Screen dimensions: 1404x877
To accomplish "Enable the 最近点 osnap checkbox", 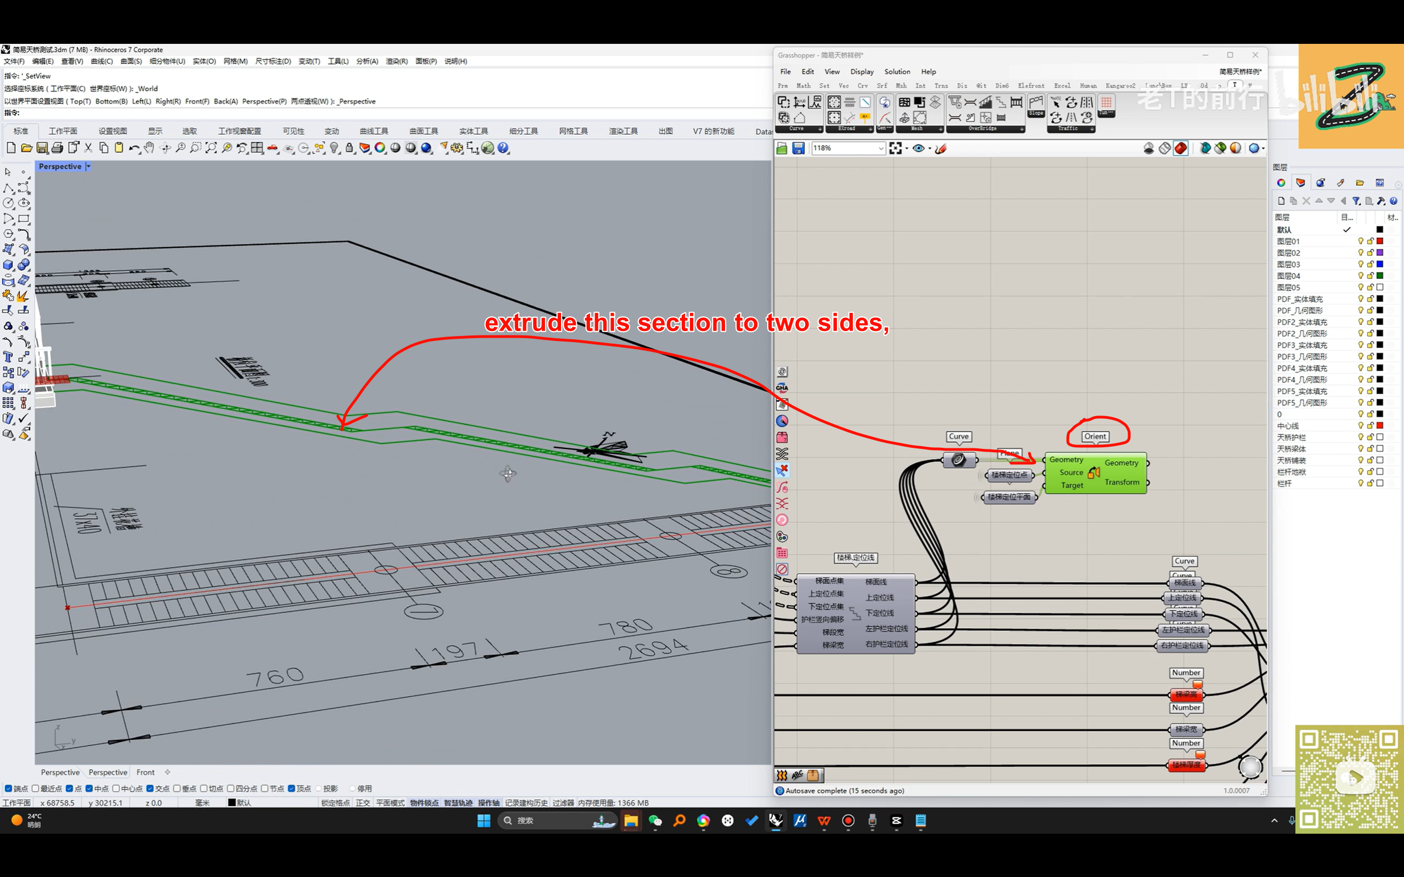I will click(x=36, y=788).
